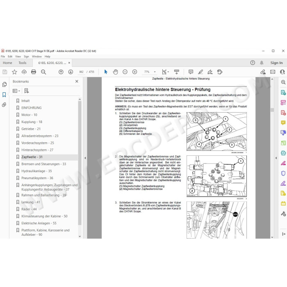Zoom in with plus button
This screenshot has height=287, width=287.
click(135, 72)
